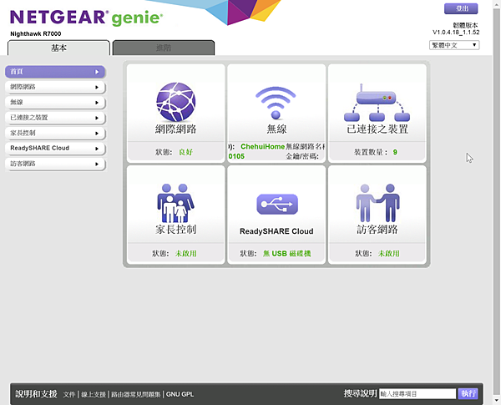Open the 家長控制 family icon
Viewport: 501px width, 405px height.
(x=175, y=203)
